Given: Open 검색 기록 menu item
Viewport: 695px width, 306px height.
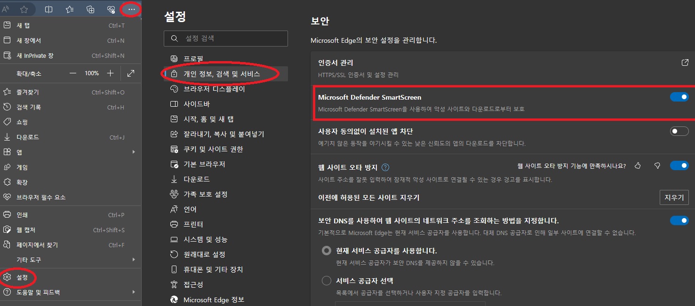Looking at the screenshot, I should [x=71, y=107].
